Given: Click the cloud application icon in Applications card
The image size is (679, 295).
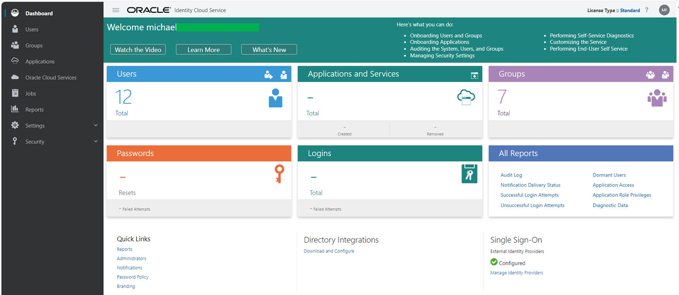Looking at the screenshot, I should pos(466,97).
